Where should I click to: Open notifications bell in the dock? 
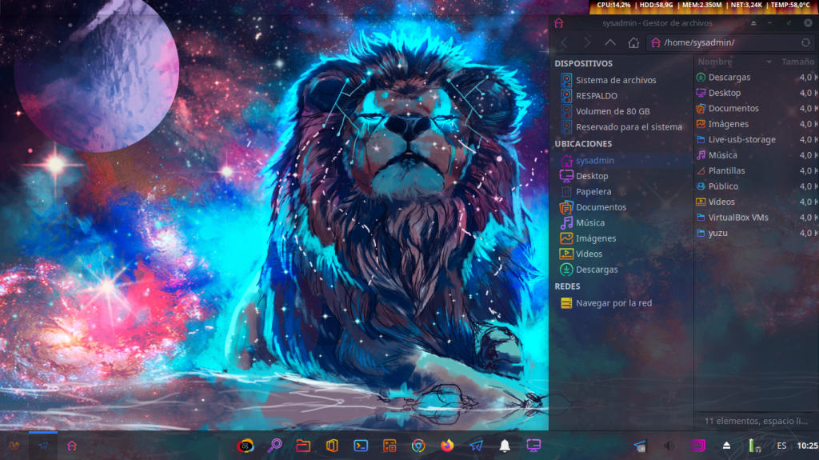[505, 446]
